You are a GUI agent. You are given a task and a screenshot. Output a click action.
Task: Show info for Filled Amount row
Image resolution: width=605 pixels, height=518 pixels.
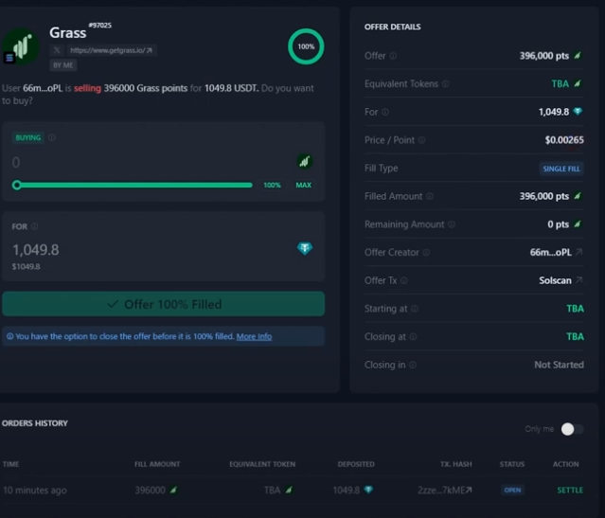430,196
